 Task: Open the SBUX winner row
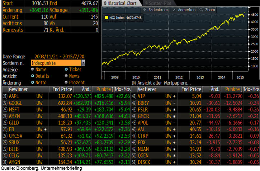[x=66, y=142]
